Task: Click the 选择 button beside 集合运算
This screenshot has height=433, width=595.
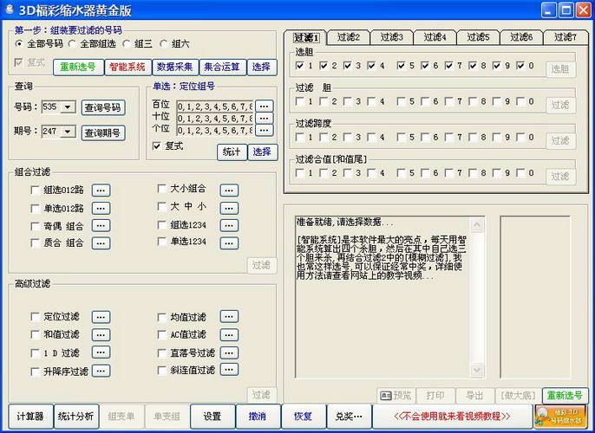Action: 261,68
